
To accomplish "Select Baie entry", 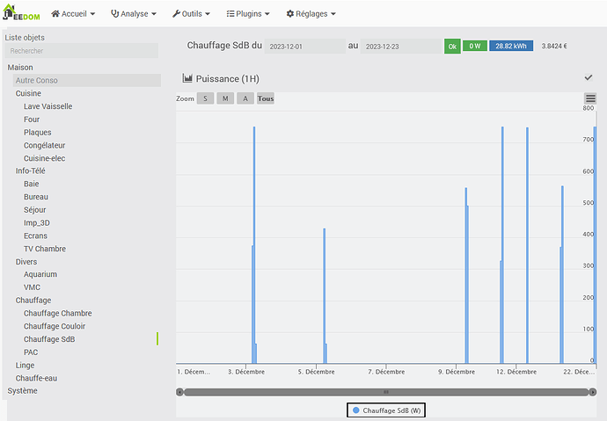I will pyautogui.click(x=32, y=184).
